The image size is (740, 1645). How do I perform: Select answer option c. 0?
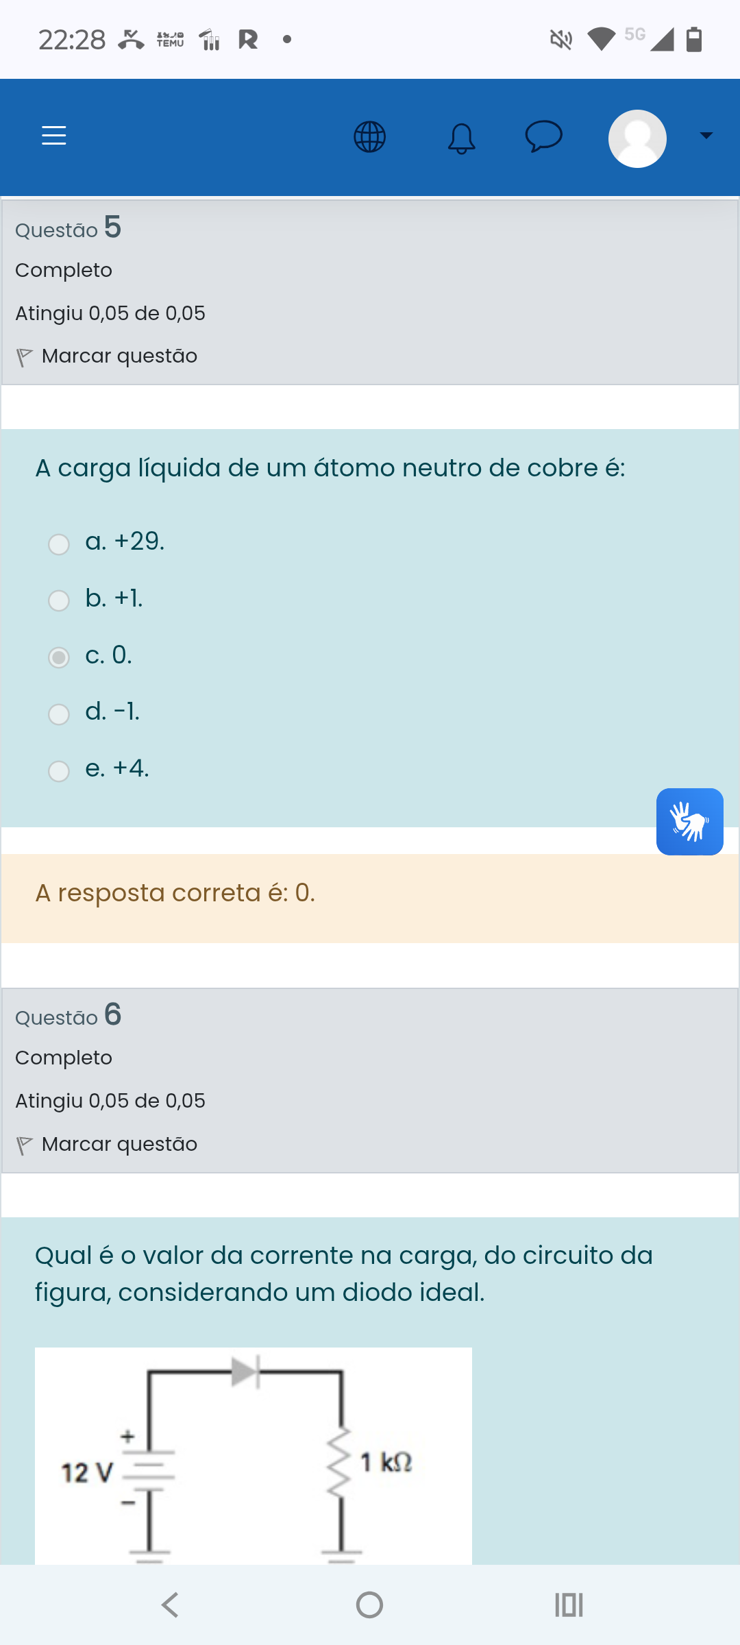[59, 657]
